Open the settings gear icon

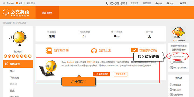pyautogui.click(x=181, y=4)
